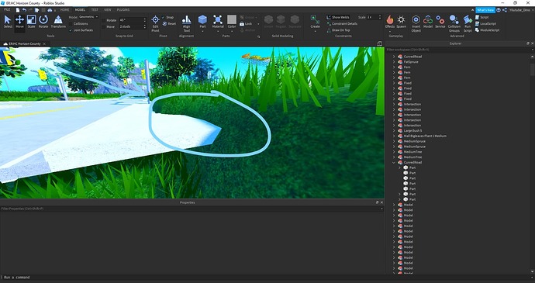535x283 pixels.
Task: Close the Properties panel
Action: 381,202
